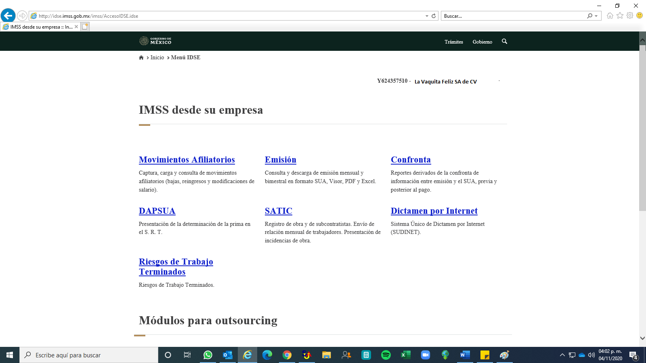Click the Buscar search input field
This screenshot has height=363, width=646.
(x=513, y=16)
